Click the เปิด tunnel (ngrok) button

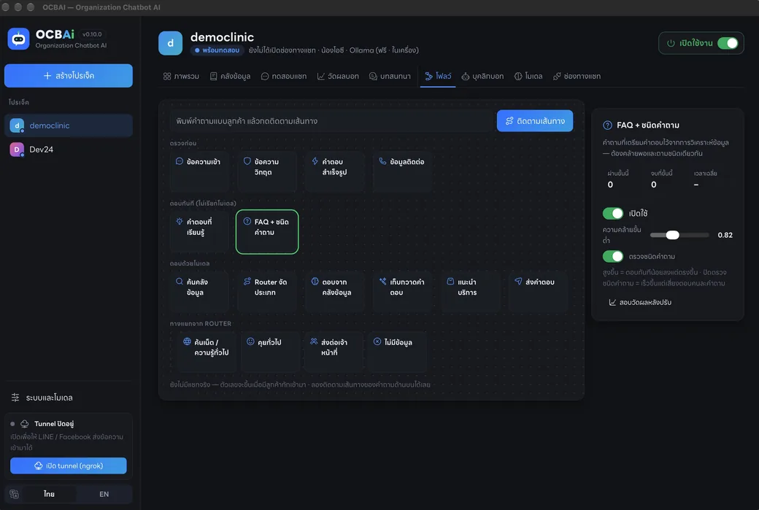[69, 465]
